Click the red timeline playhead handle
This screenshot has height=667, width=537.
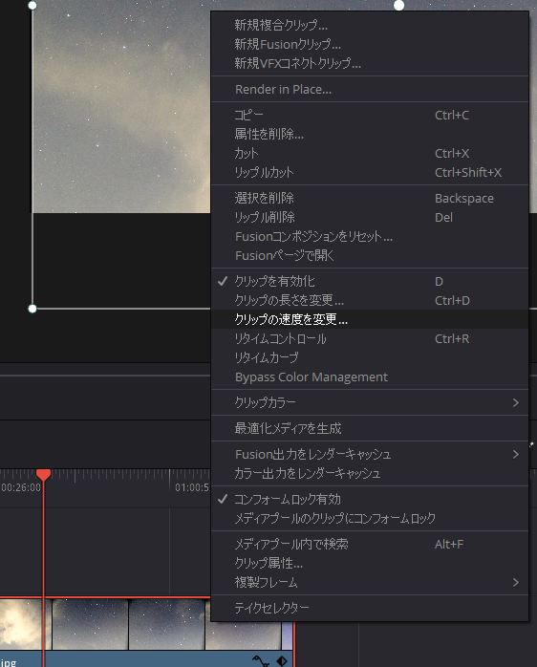[x=43, y=475]
